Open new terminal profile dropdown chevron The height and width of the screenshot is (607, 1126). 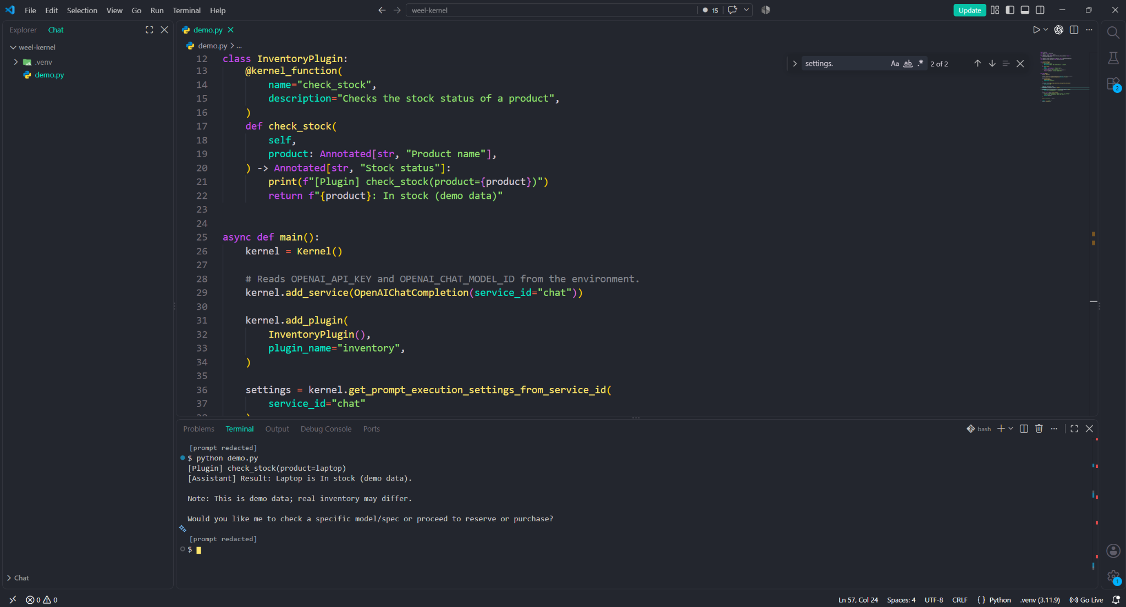[x=1011, y=428]
